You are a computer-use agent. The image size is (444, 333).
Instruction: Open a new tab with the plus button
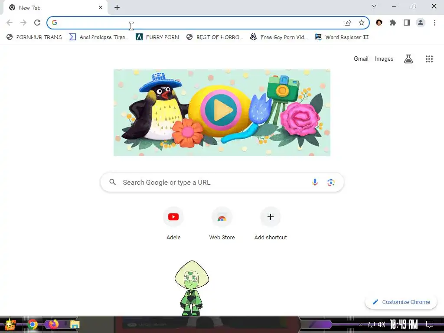117,7
